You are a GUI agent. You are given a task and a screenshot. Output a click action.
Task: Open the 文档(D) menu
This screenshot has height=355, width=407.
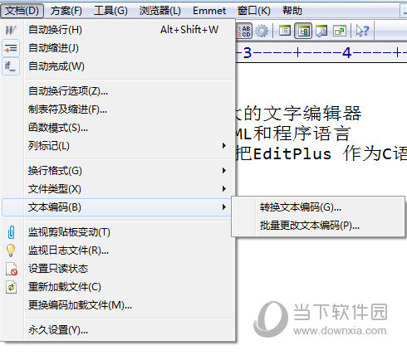click(x=22, y=11)
